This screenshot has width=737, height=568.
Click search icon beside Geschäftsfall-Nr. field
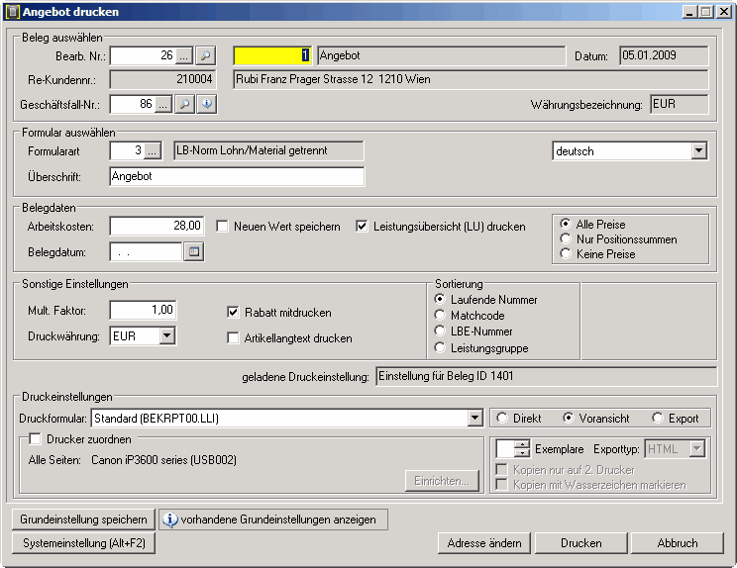point(185,104)
